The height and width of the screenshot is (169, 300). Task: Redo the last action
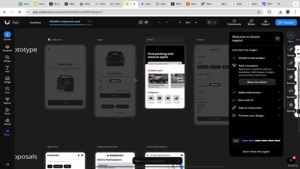166,23
